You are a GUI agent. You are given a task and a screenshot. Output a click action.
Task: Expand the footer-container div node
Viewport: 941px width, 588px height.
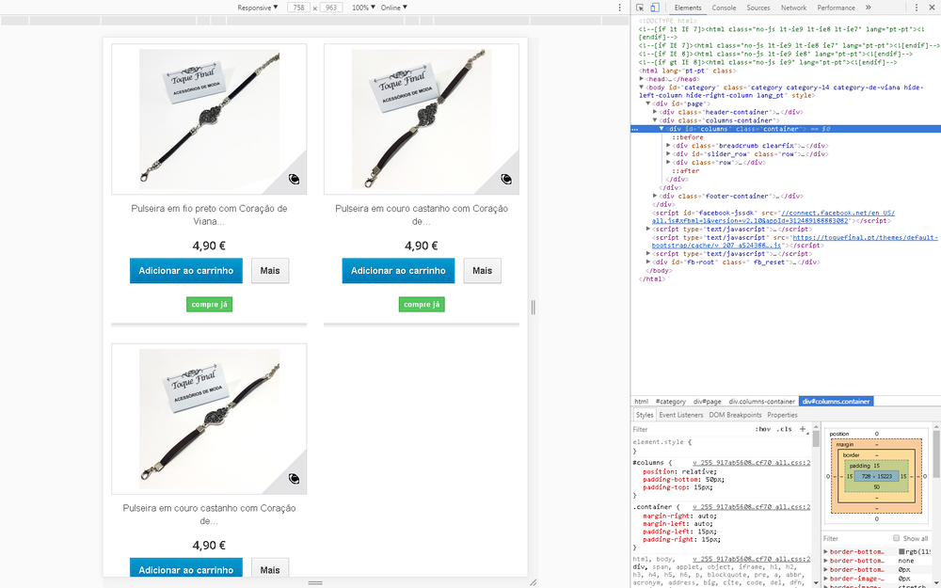655,197
